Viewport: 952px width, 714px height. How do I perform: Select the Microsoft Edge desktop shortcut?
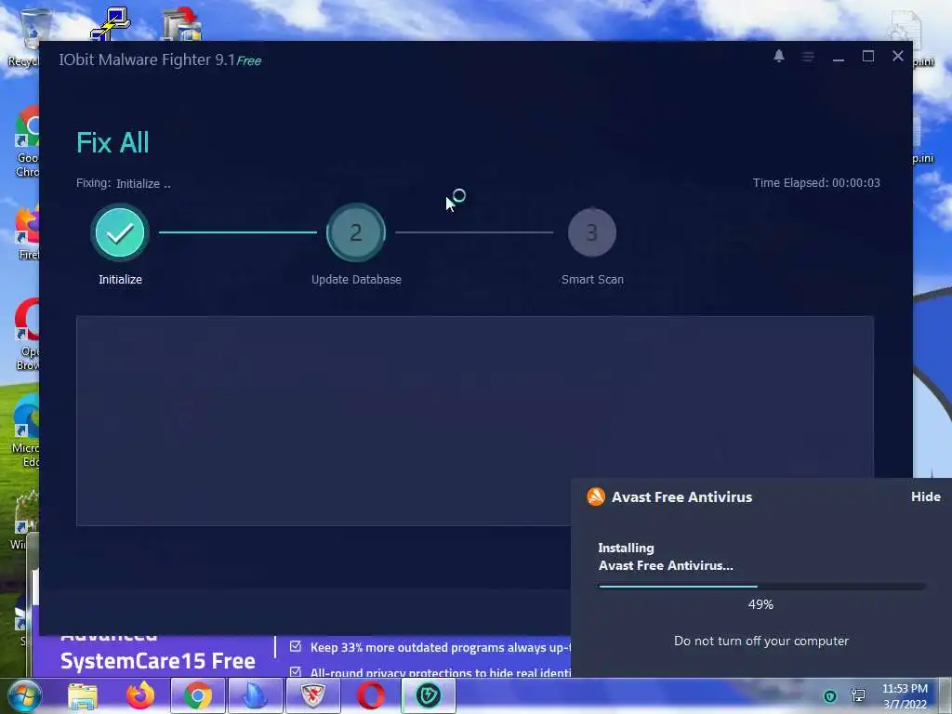coord(25,431)
